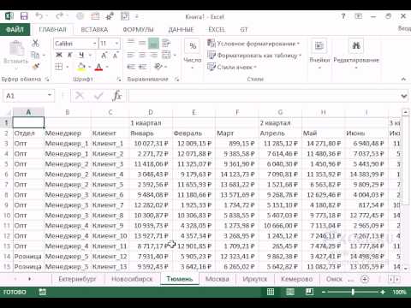411x308 pixels.
Task: Click the zoom in plus button
Action: pyautogui.click(x=383, y=292)
